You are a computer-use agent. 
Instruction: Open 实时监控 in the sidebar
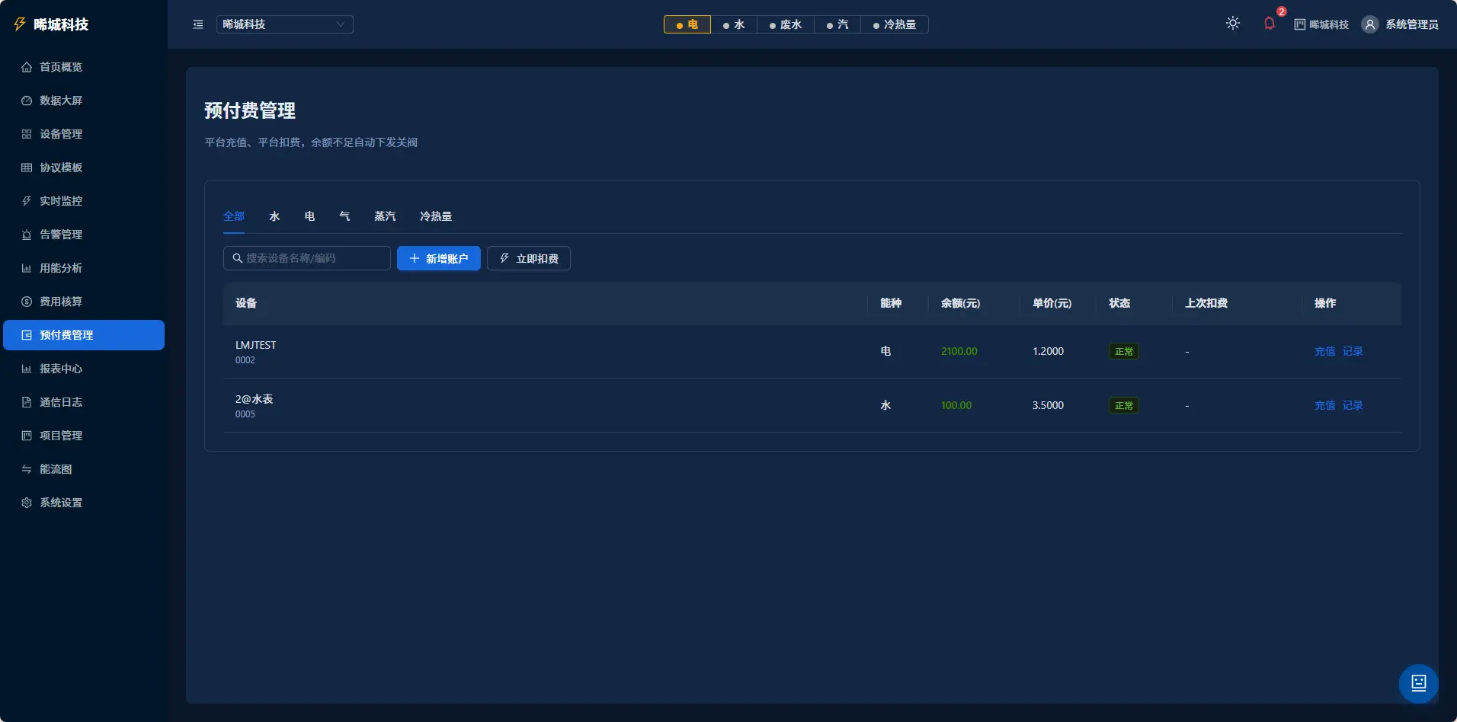[84, 201]
